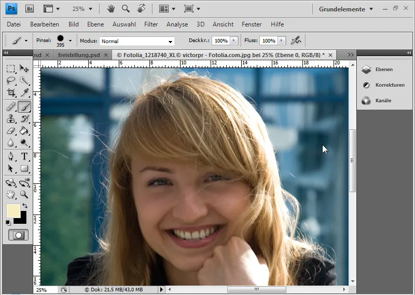
Task: Swap foreground and background colors
Action: [x=24, y=206]
